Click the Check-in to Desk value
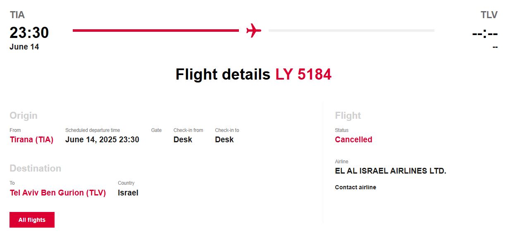This screenshot has width=508, height=247. 224,139
